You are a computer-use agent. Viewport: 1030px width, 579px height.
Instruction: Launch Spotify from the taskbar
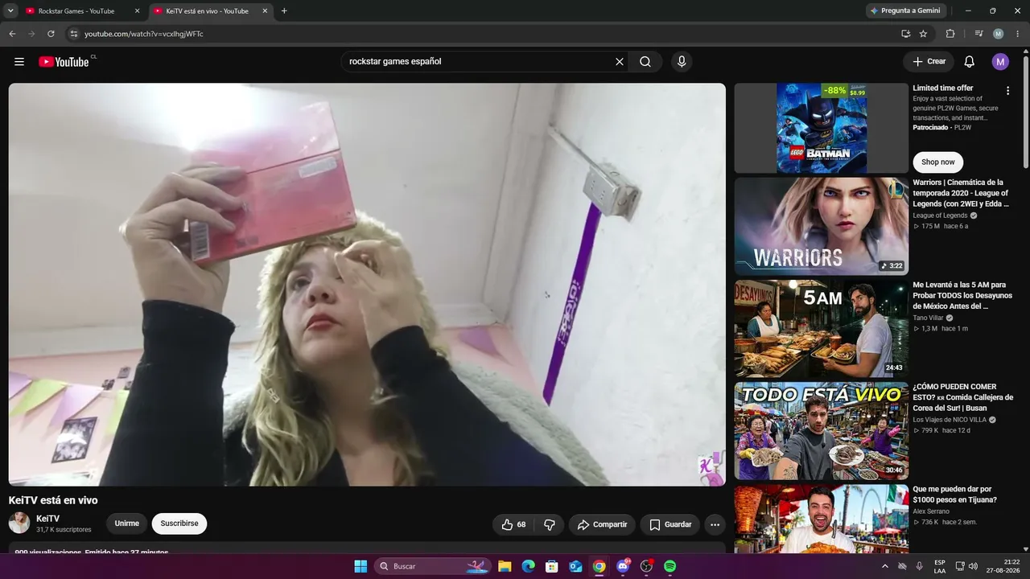click(x=669, y=566)
